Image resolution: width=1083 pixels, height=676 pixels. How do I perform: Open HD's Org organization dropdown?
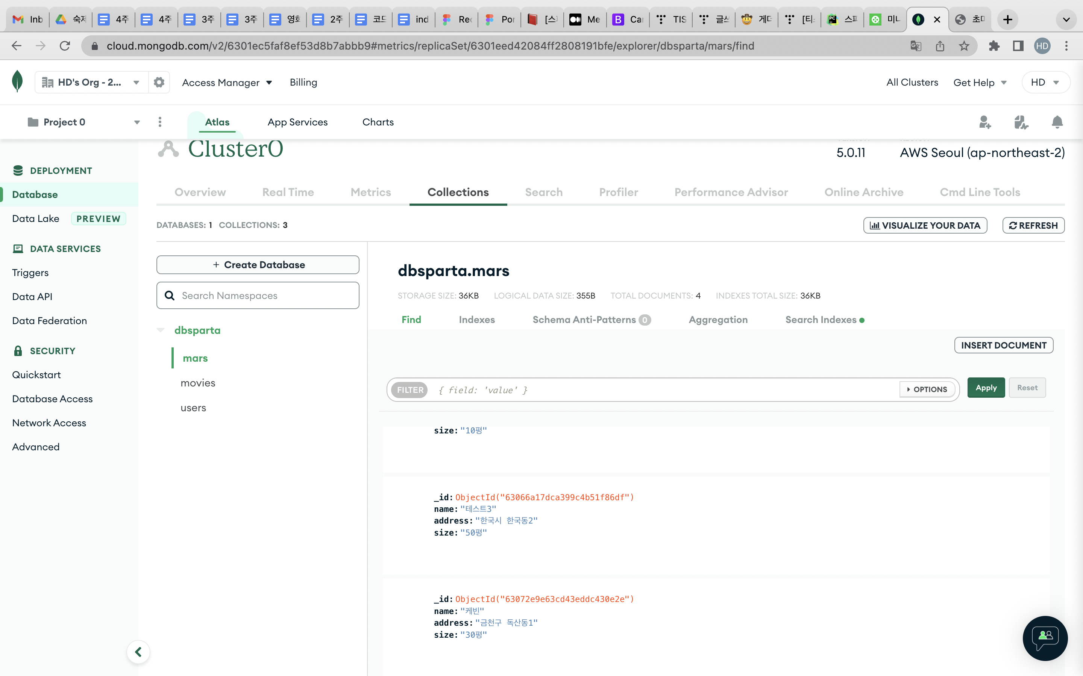point(91,82)
